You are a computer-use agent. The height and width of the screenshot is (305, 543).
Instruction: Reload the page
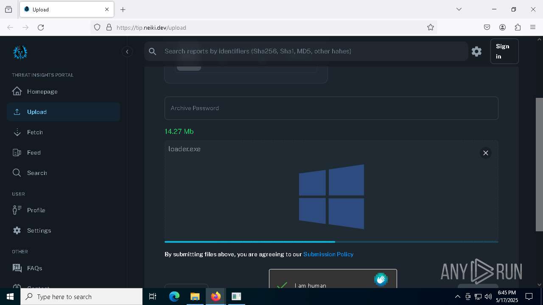[x=41, y=27]
